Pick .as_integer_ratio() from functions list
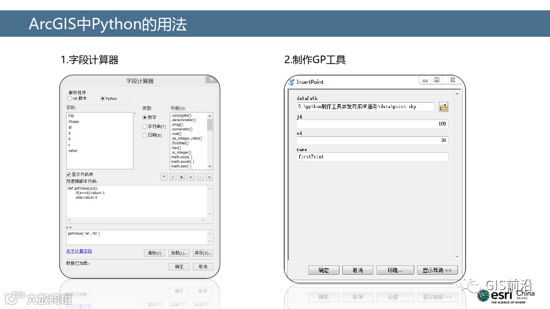This screenshot has height=309, width=550. pos(186,138)
